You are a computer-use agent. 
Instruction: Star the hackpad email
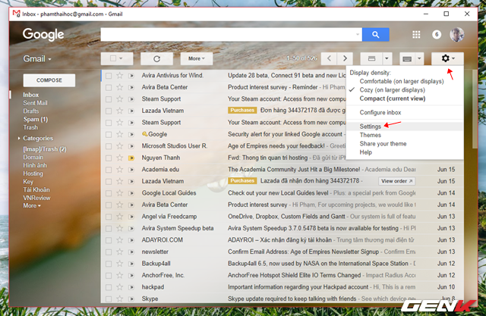click(120, 287)
